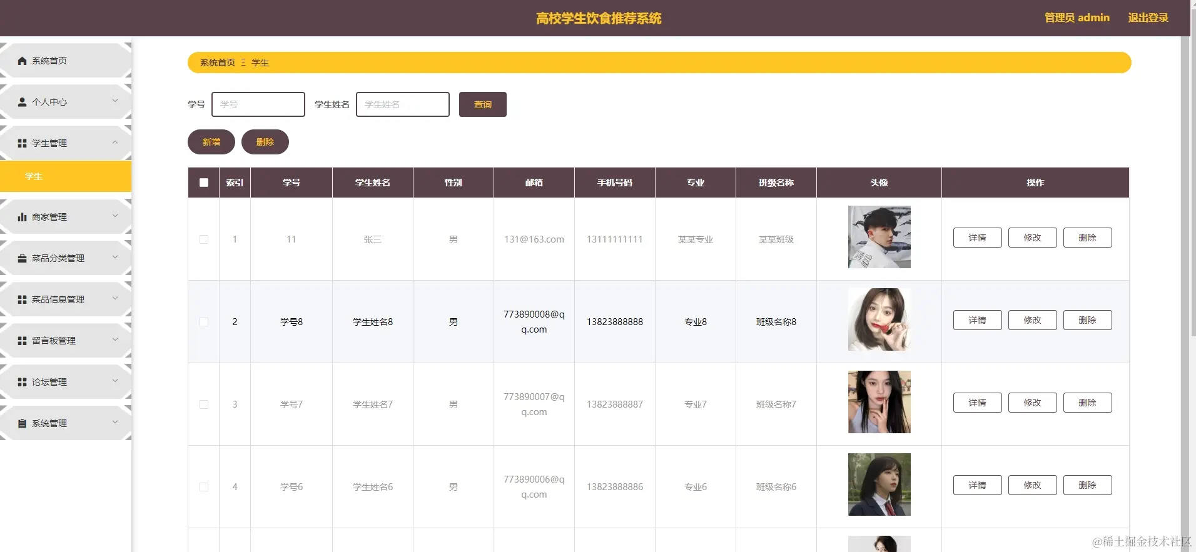The width and height of the screenshot is (1196, 552).
Task: Click 修改 for 学生姓名7
Action: coord(1033,403)
